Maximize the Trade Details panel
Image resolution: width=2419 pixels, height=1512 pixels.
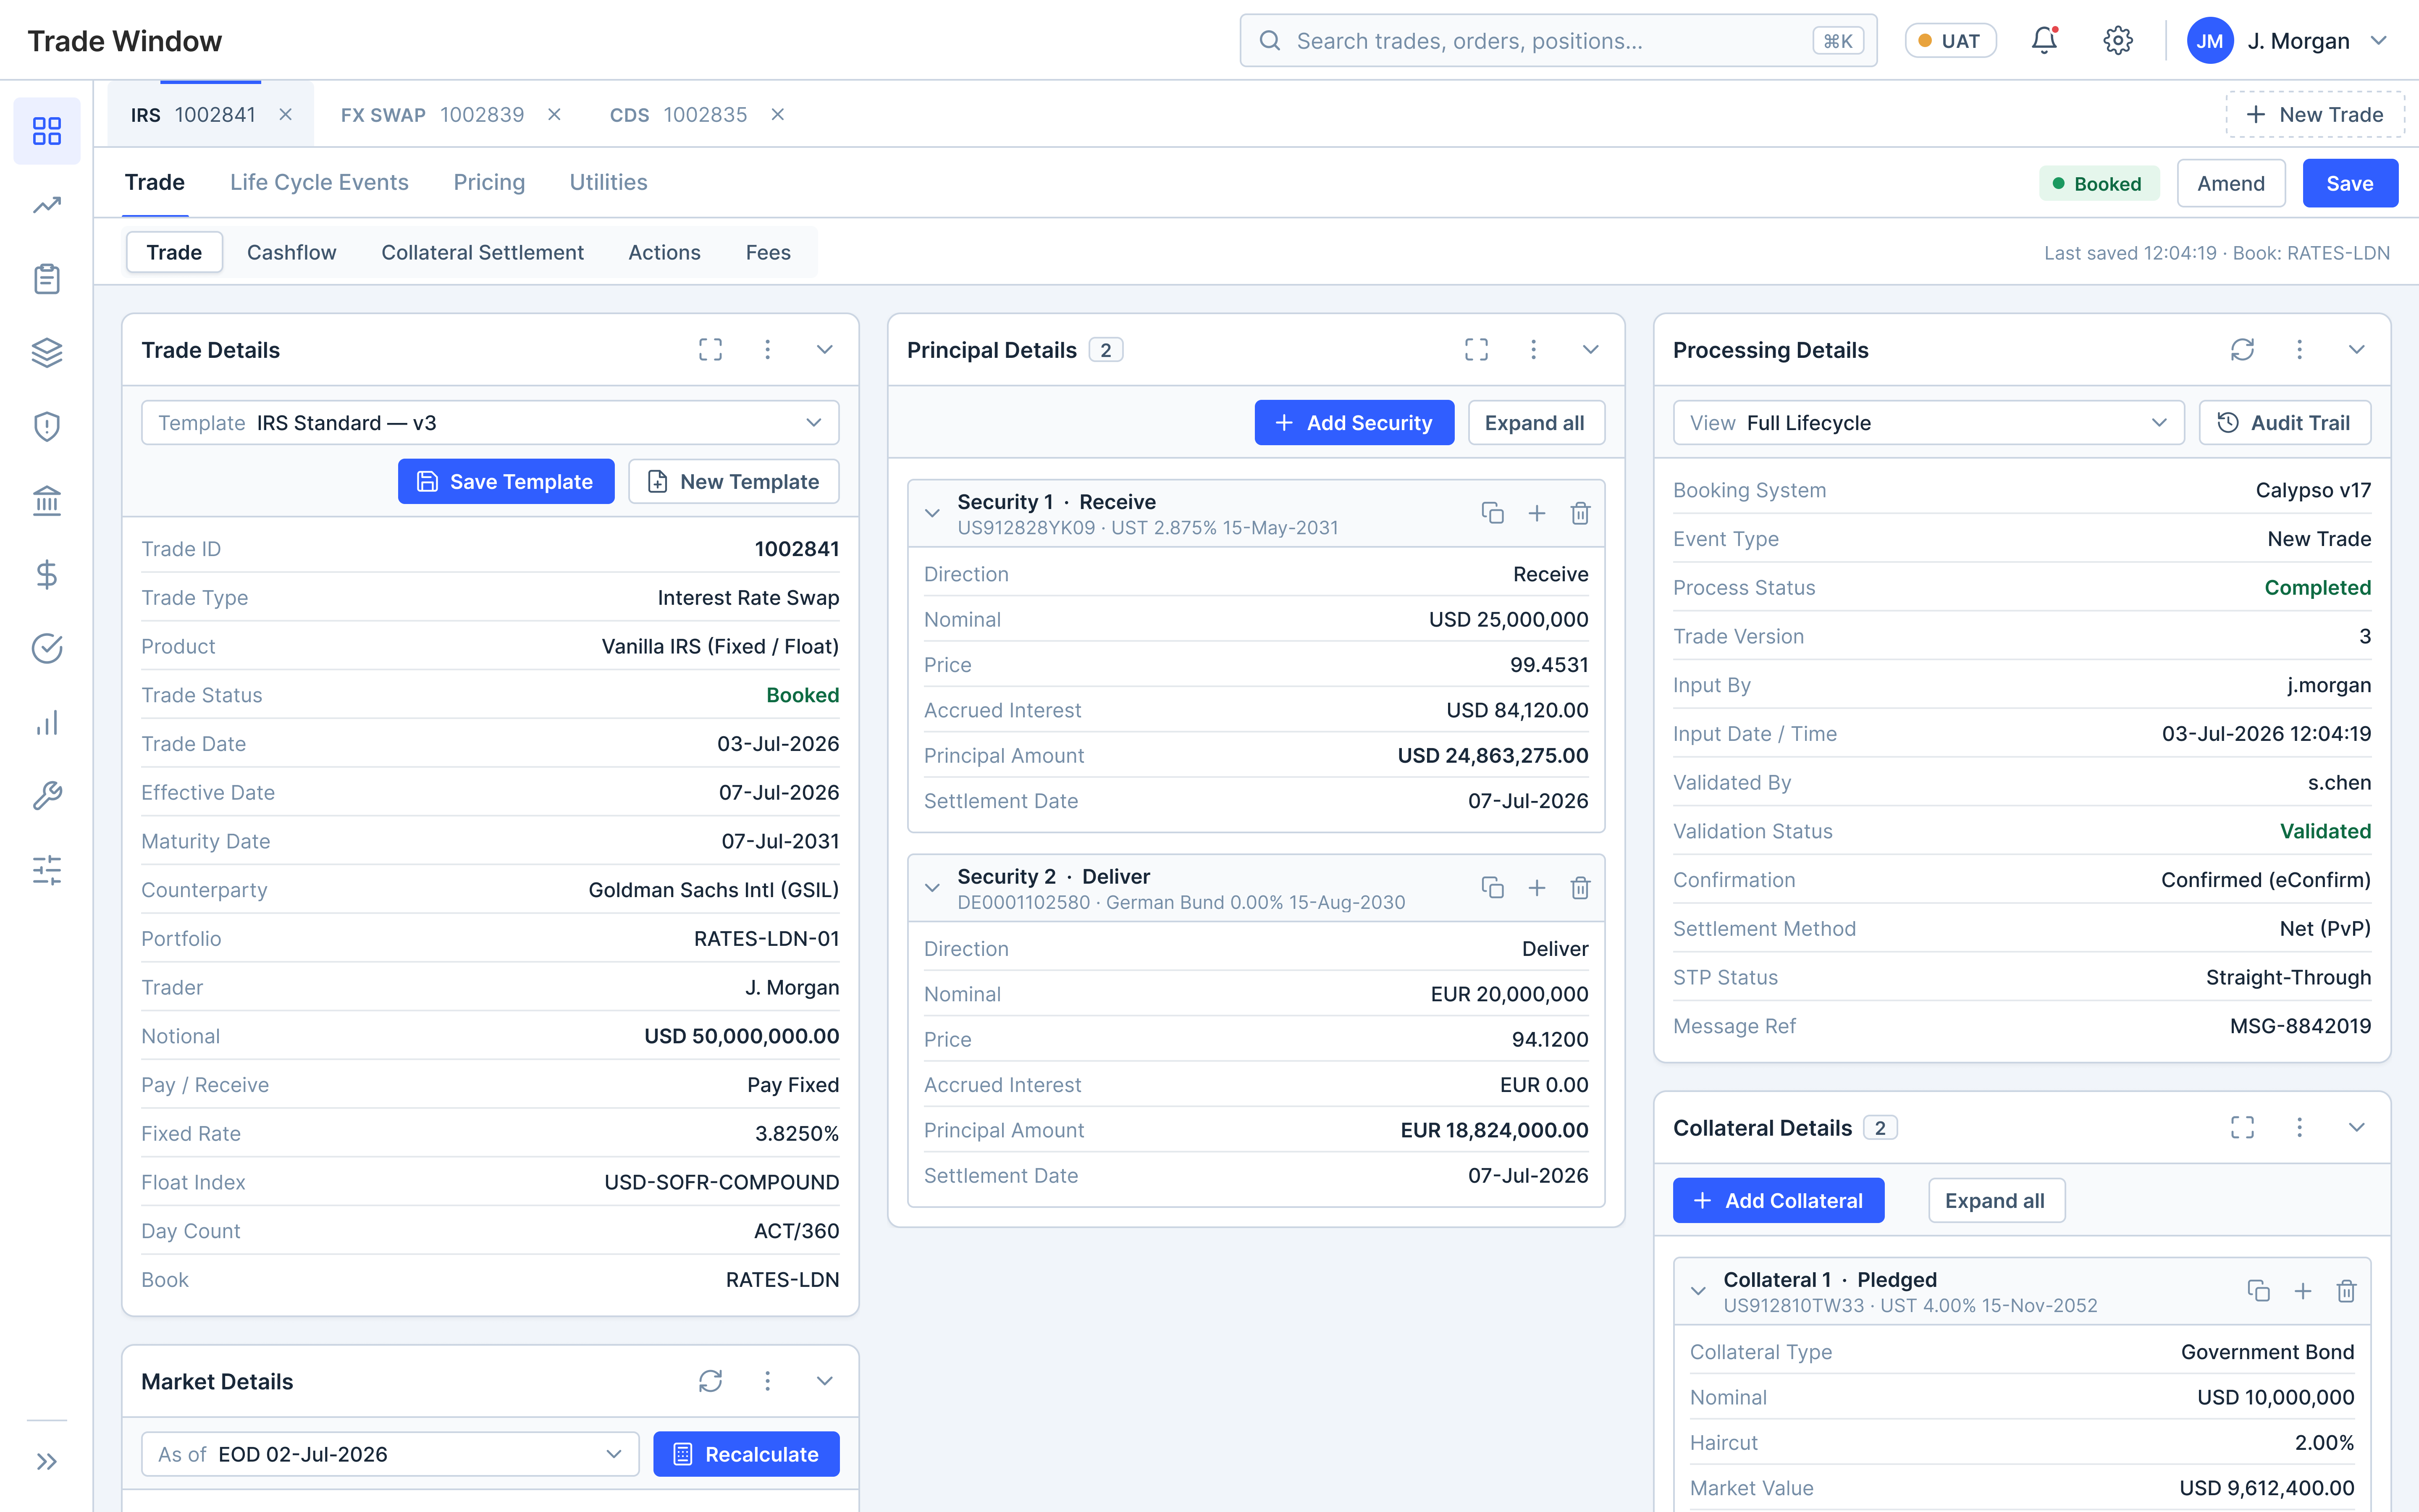click(x=711, y=350)
